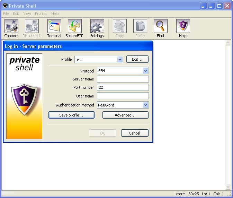Open the Advanced... options button
Screen dimensions: 233x198
[x=125, y=115]
